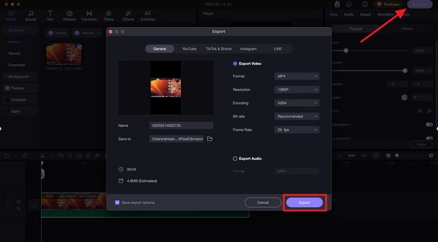Viewport: 438px width, 242px height.
Task: Adjust the timeline zoom slider handle
Action: (x=396, y=155)
